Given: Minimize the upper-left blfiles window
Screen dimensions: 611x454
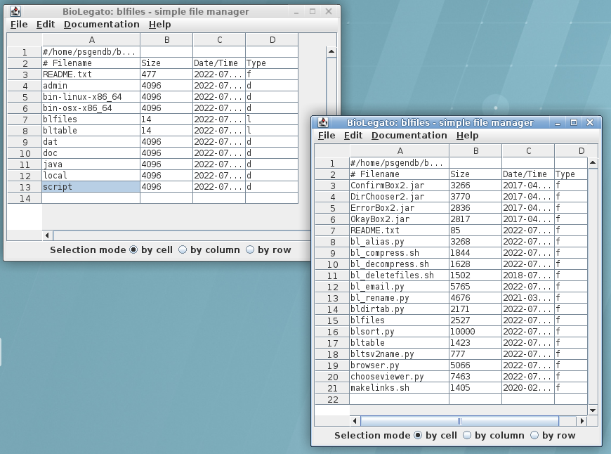Looking at the screenshot, I should coord(298,11).
